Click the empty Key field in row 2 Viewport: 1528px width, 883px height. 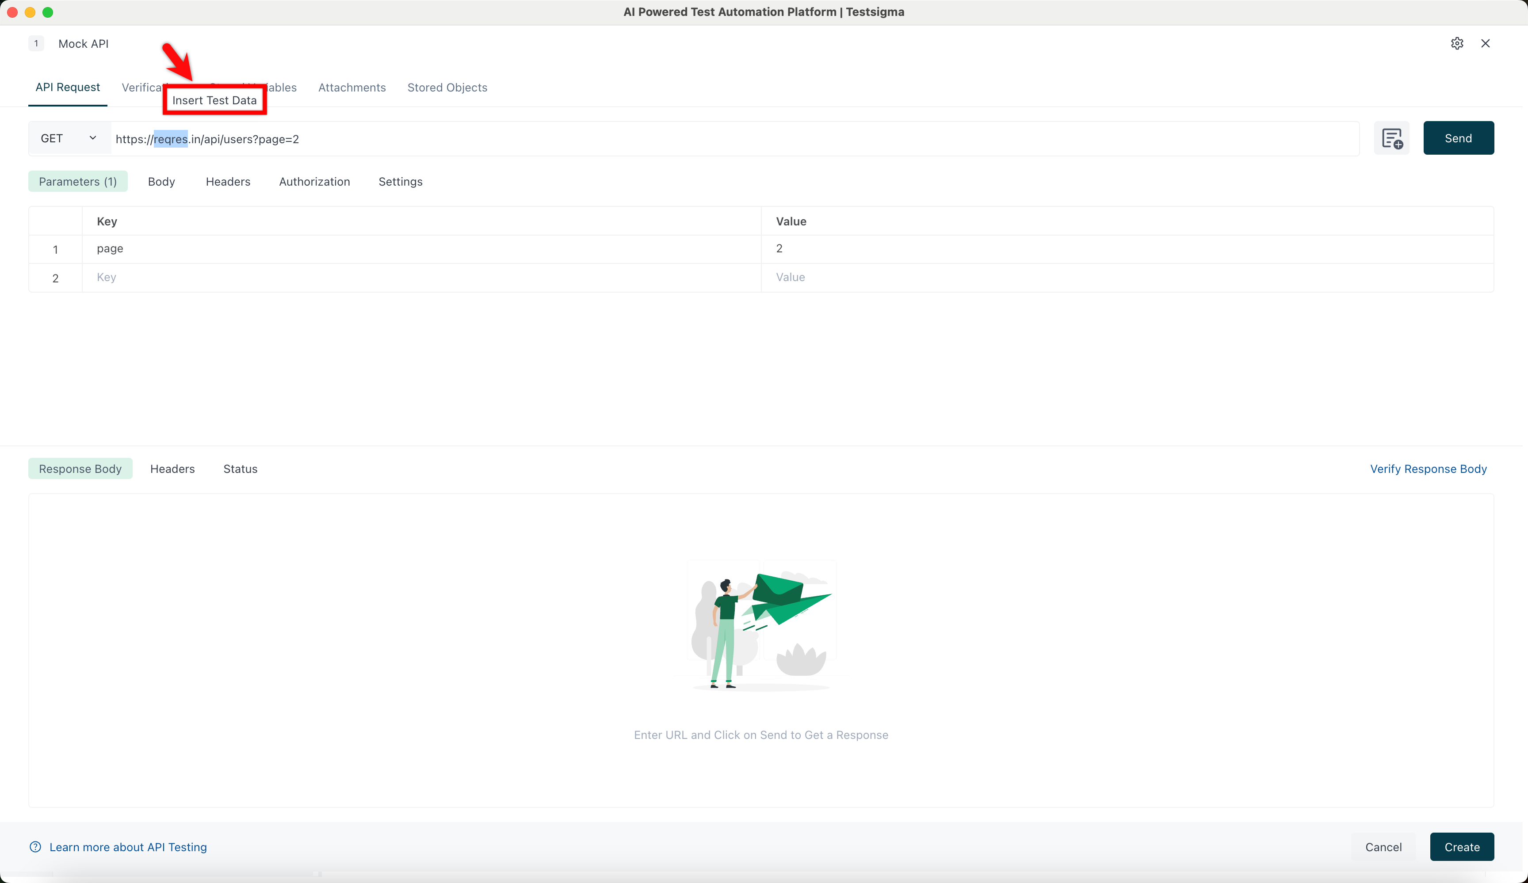click(422, 277)
